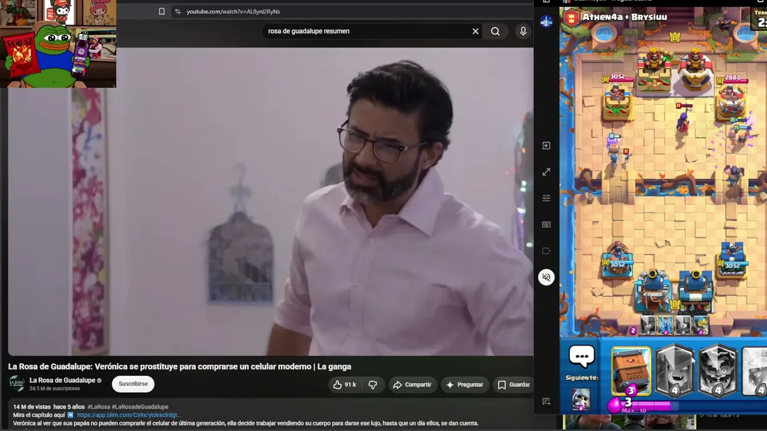Click the right blue princess tower showing 3052

(x=732, y=260)
